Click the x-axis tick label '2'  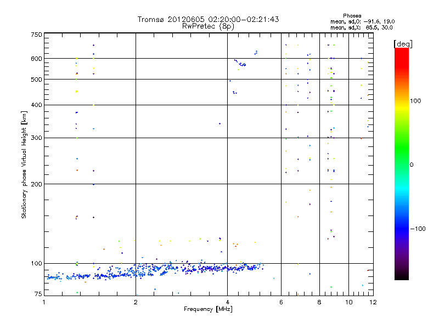[x=136, y=302]
